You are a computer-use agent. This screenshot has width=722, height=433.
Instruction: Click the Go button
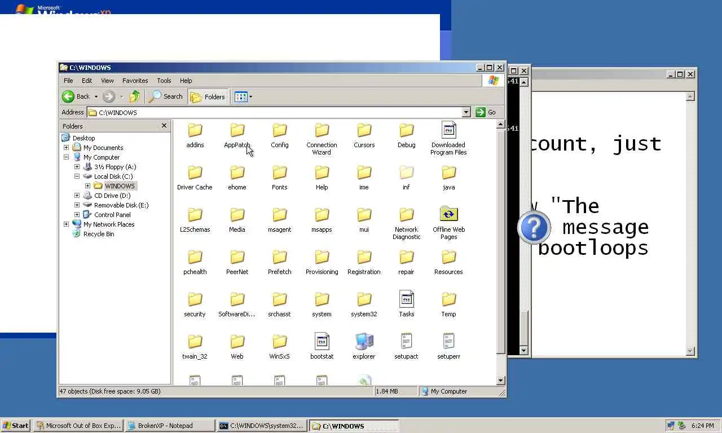coord(486,112)
